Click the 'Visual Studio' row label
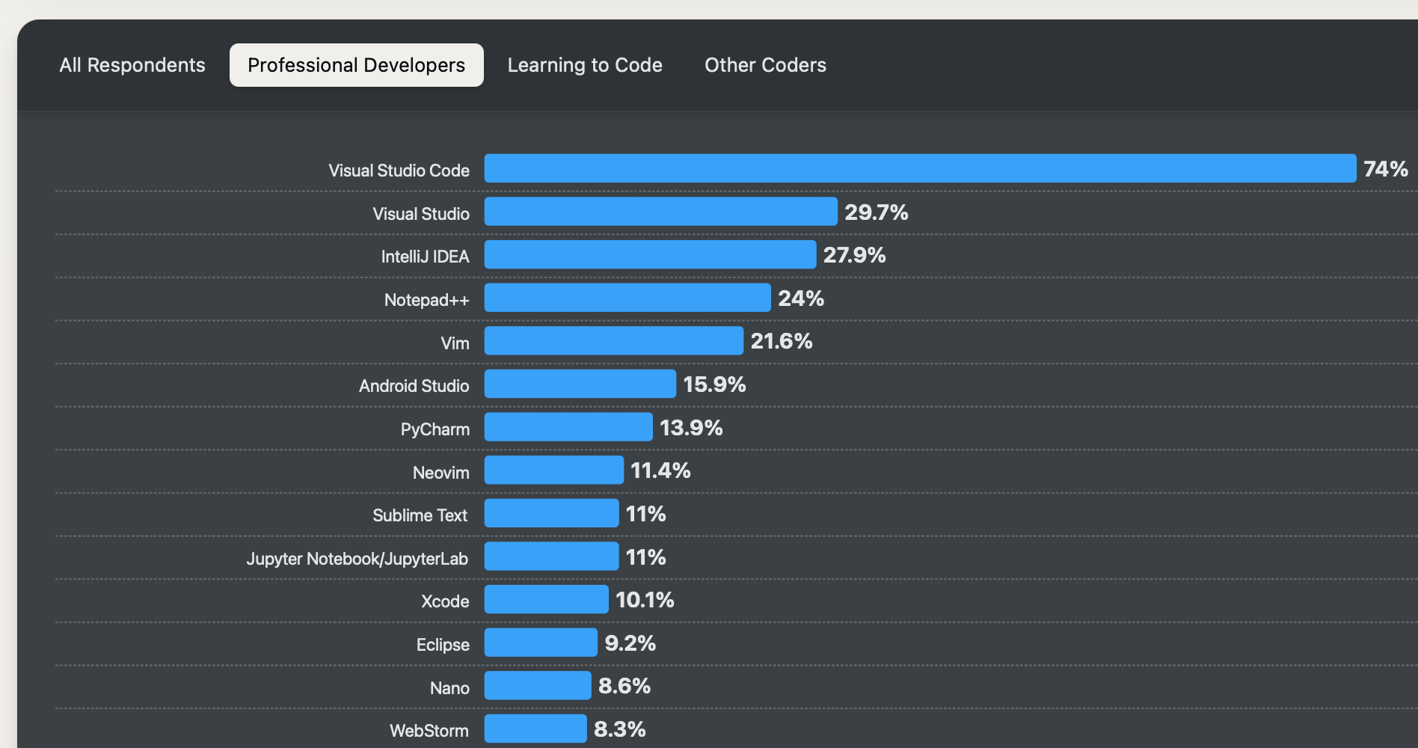Viewport: 1418px width, 748px height. [x=421, y=214]
